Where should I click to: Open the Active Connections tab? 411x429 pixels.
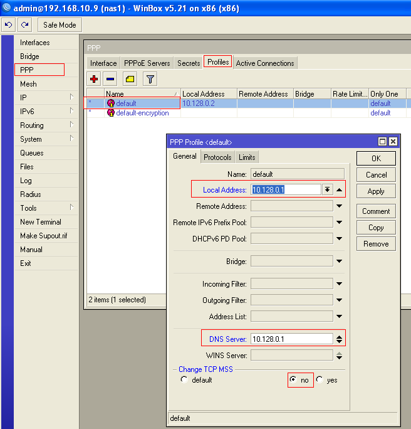[264, 63]
